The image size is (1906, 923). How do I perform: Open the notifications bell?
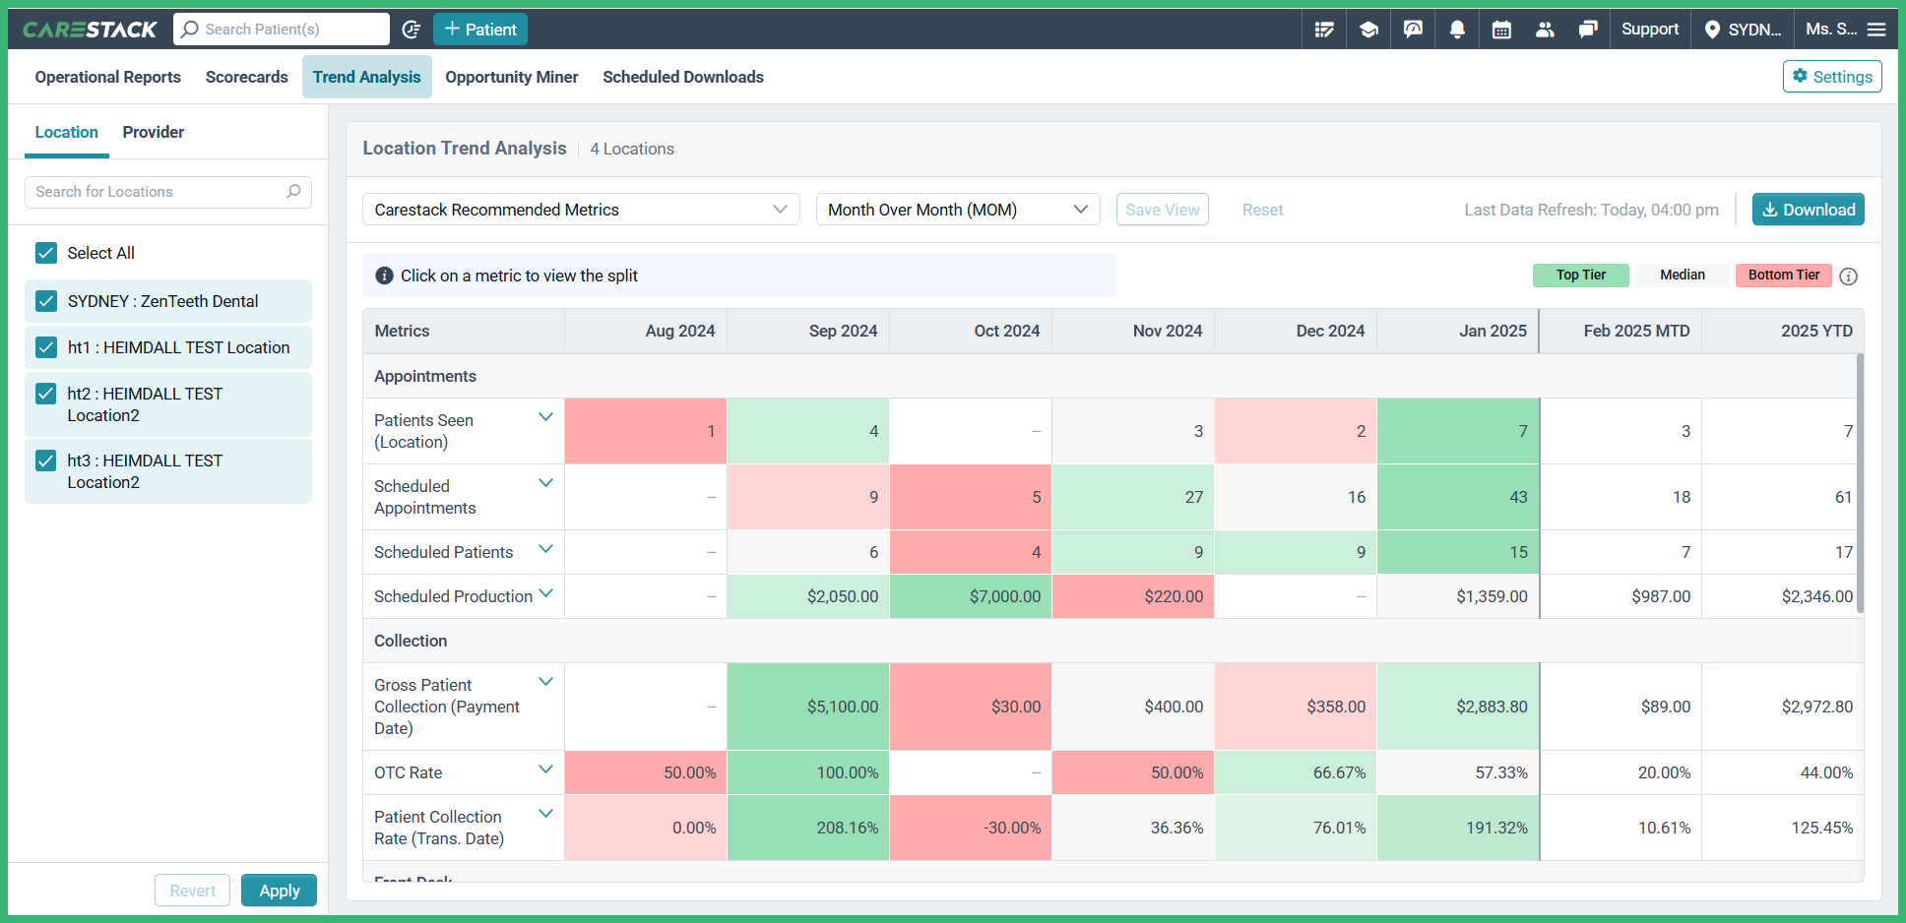click(1457, 29)
